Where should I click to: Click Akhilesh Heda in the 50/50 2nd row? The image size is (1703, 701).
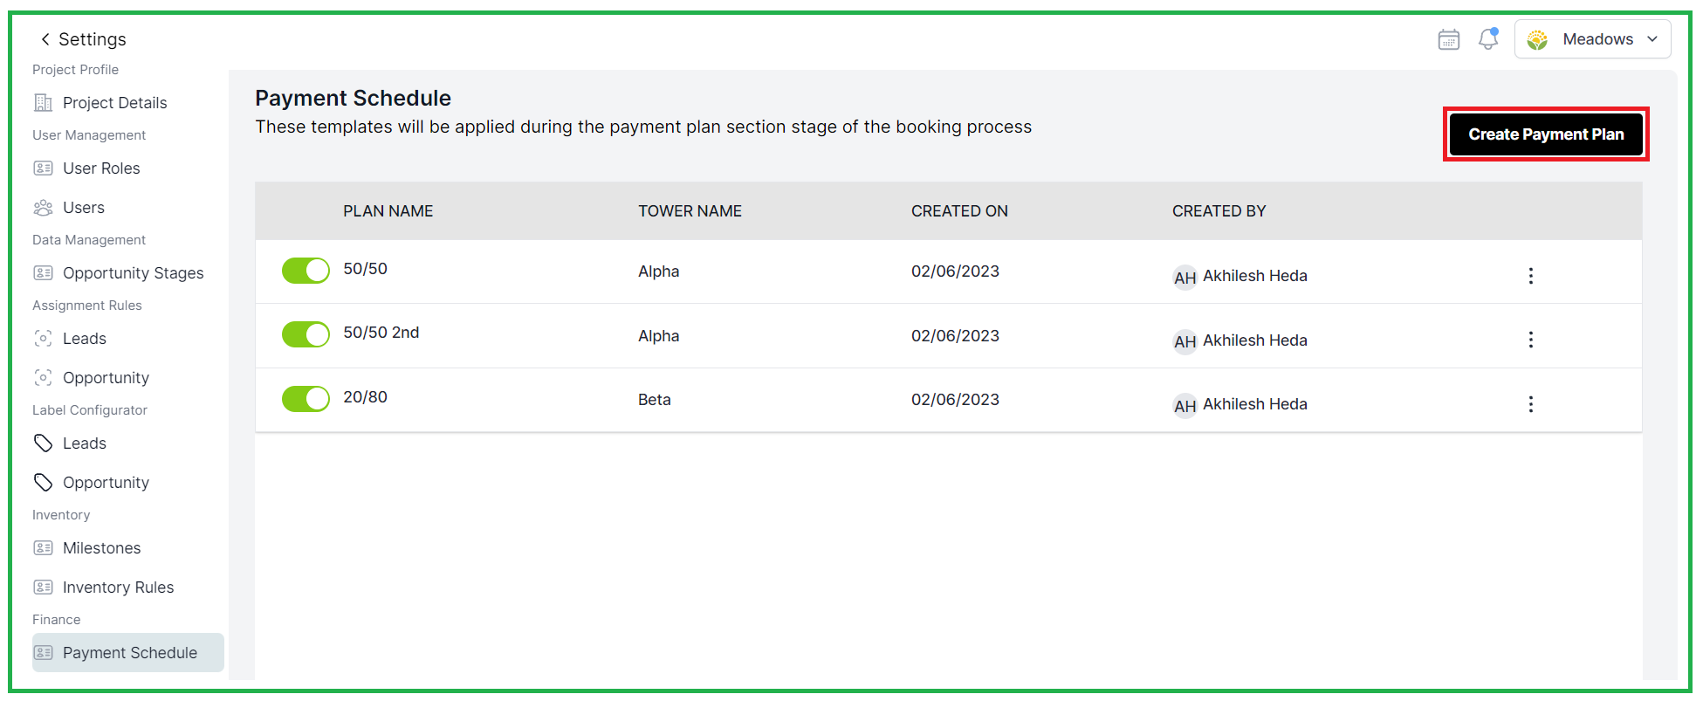pos(1254,340)
